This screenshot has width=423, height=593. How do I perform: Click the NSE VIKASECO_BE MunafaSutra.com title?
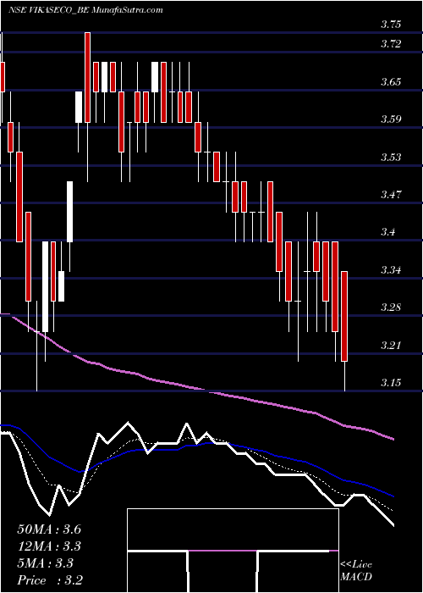(85, 10)
